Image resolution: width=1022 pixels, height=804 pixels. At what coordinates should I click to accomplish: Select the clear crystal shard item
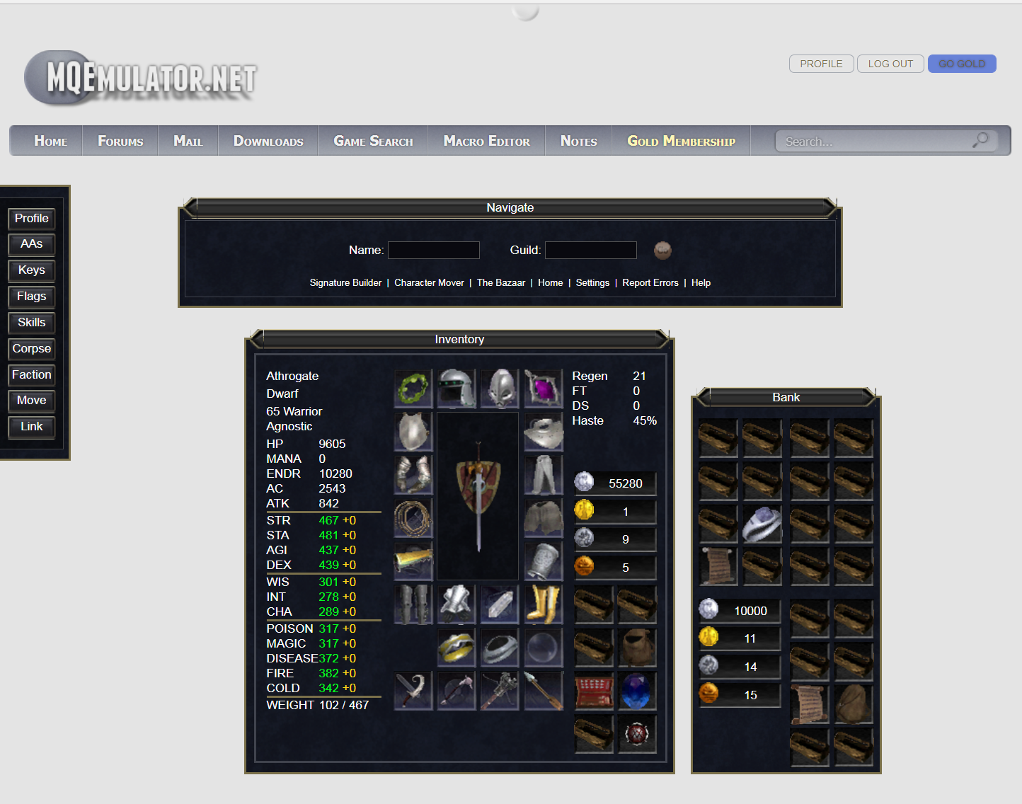500,604
